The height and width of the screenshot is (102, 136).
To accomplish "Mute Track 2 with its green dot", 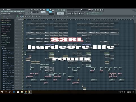I will tap(23, 25).
